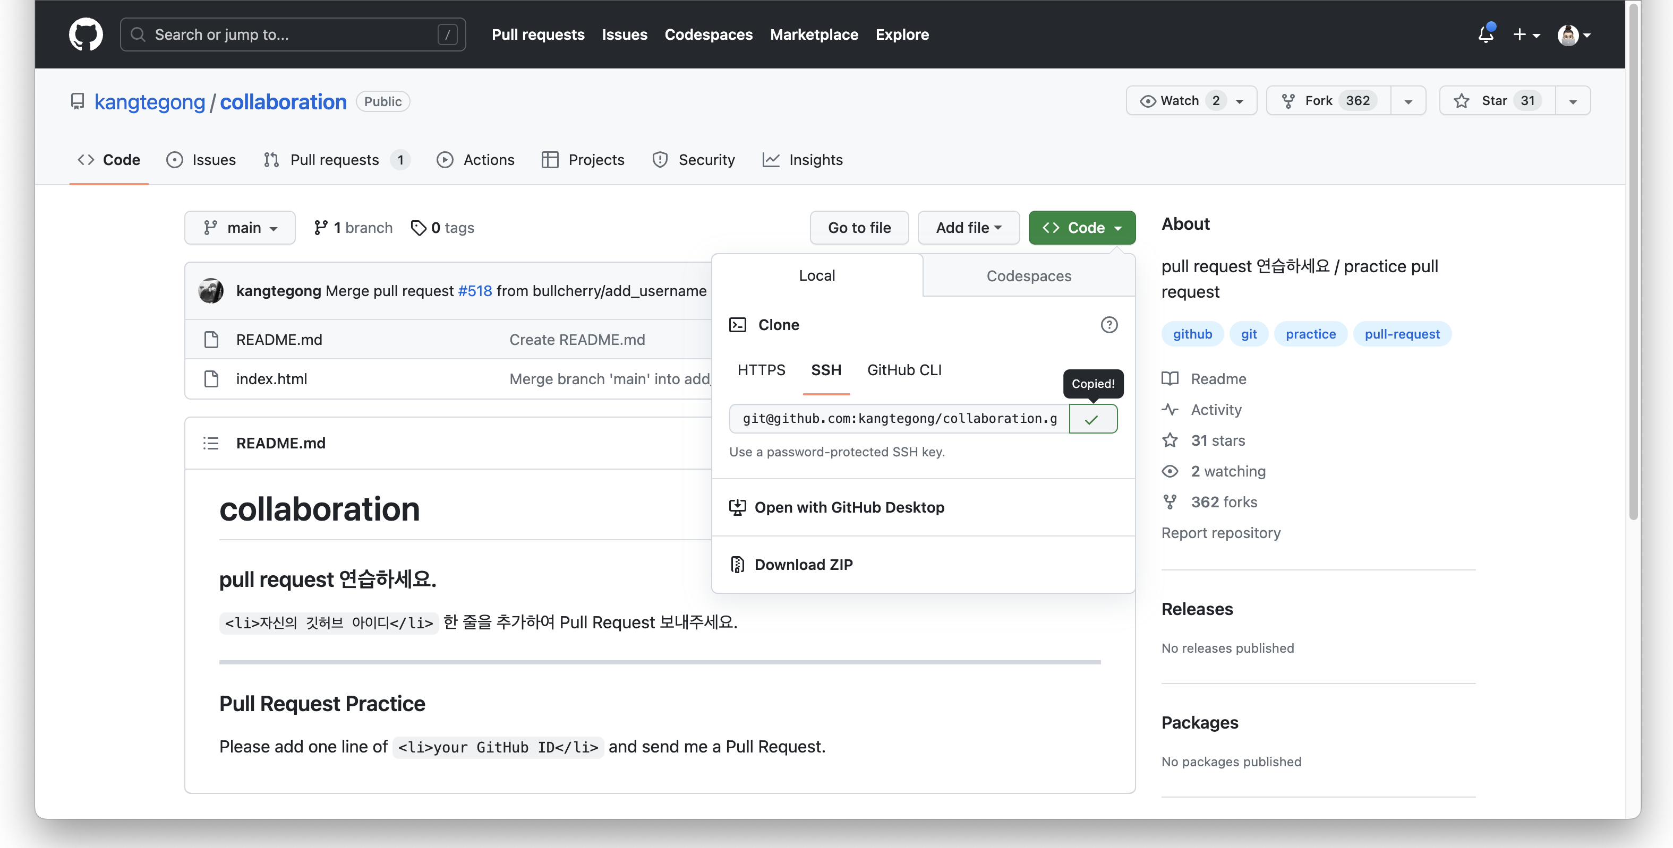This screenshot has width=1673, height=848.
Task: Open the plus create-new menu
Action: coord(1526,34)
